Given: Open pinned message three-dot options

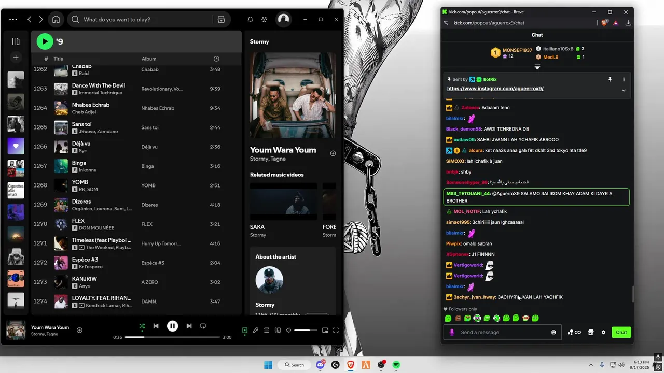Looking at the screenshot, I should [624, 79].
